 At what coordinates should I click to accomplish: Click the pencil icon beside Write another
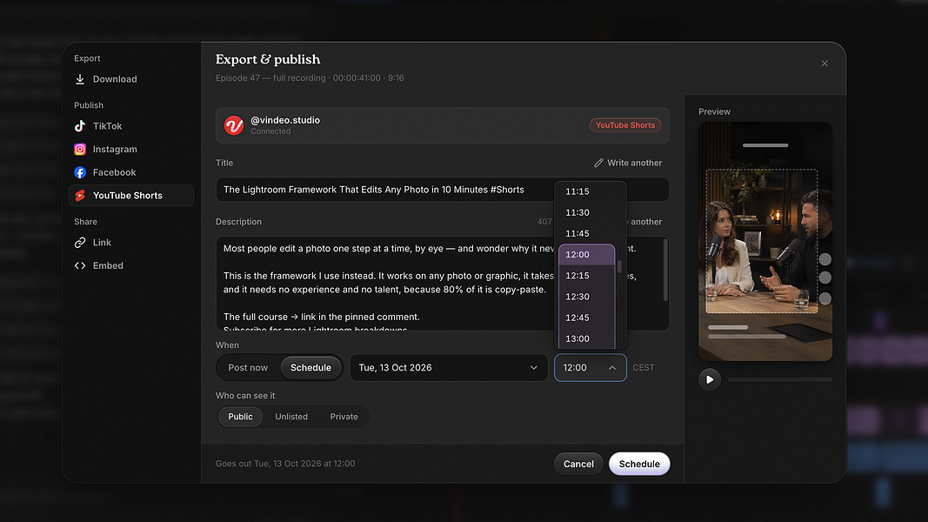click(x=598, y=163)
